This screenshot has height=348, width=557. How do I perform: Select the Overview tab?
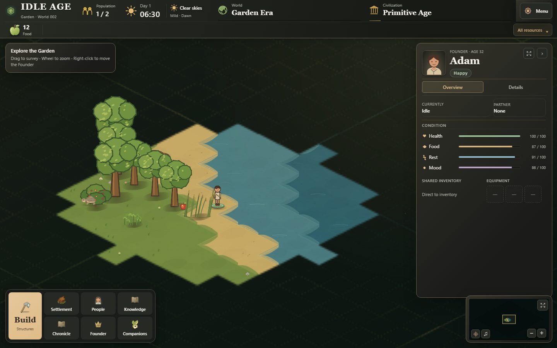(x=453, y=87)
